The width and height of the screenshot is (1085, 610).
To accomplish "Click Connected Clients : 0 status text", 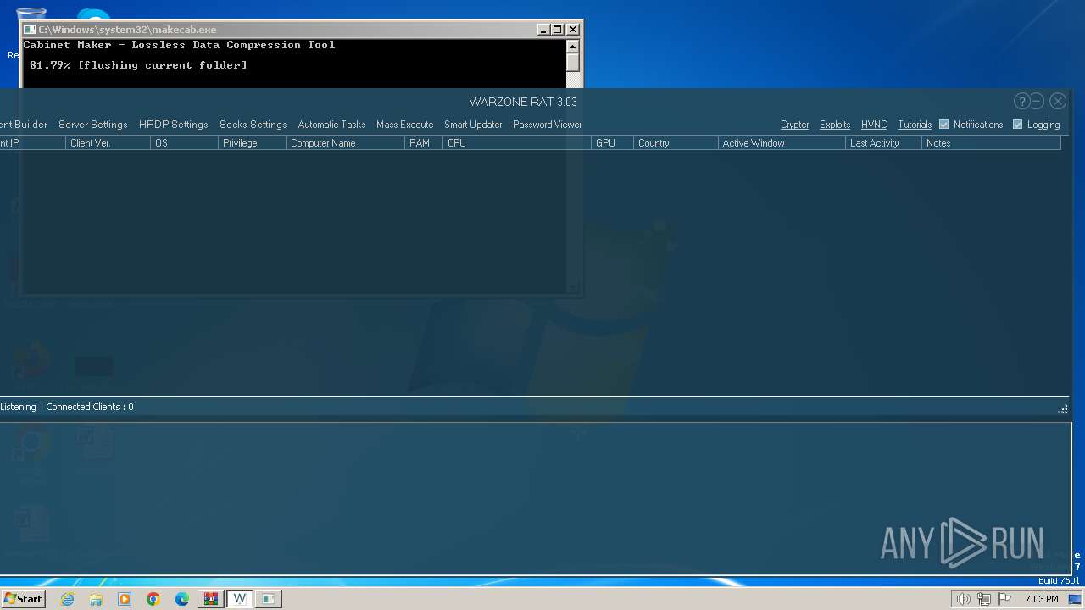I will 90,407.
